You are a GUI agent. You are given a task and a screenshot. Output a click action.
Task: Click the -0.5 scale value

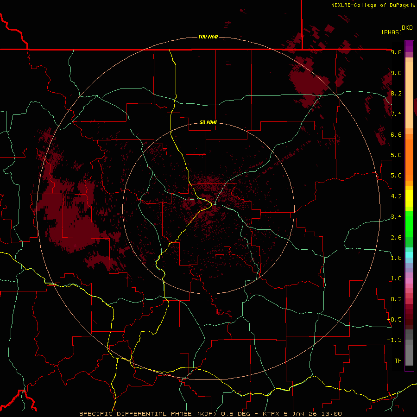pos(394,320)
